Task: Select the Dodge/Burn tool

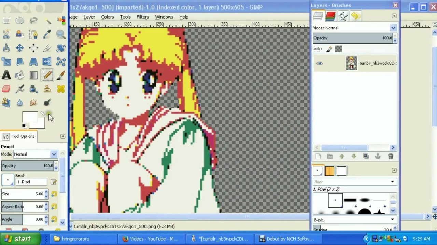Action: (47, 102)
